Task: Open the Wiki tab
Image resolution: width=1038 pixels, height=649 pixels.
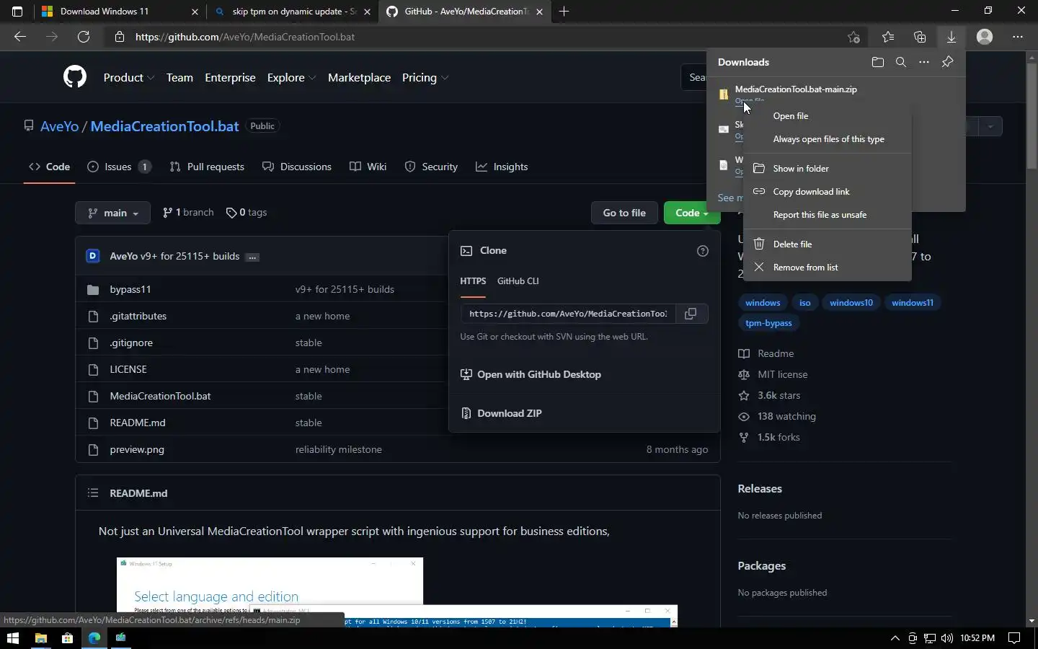Action: point(368,167)
